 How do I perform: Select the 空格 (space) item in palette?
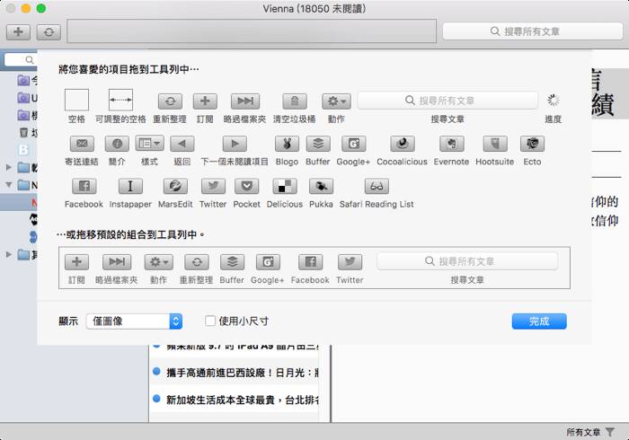76,101
